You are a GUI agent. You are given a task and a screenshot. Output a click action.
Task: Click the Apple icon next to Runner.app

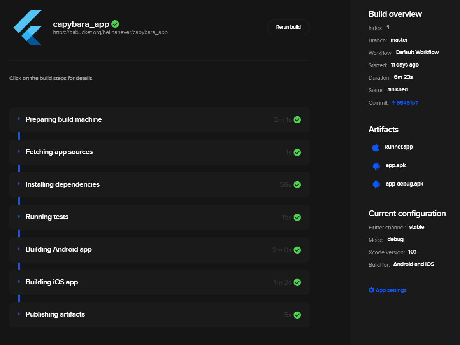click(376, 147)
